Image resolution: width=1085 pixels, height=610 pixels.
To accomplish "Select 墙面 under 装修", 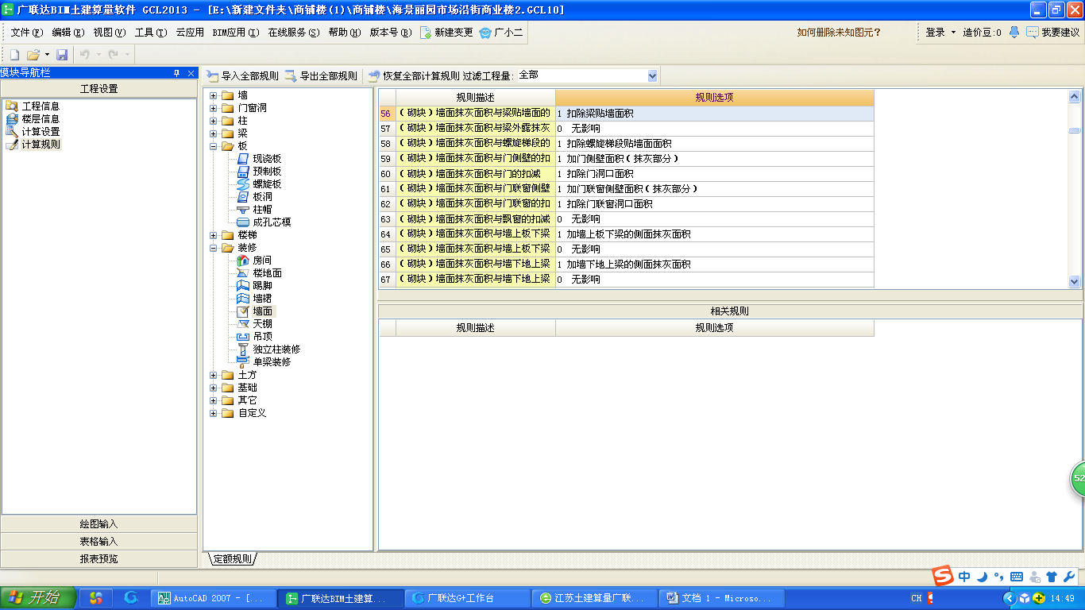I will pyautogui.click(x=262, y=311).
